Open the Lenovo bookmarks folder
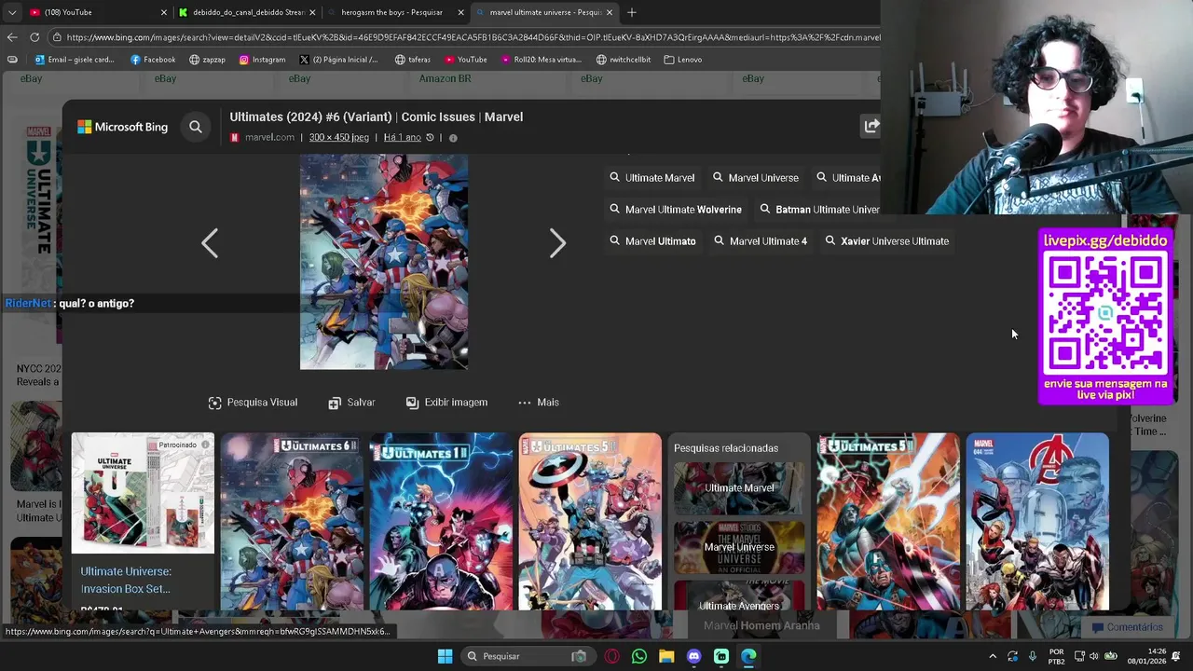The image size is (1193, 671). coord(683,60)
